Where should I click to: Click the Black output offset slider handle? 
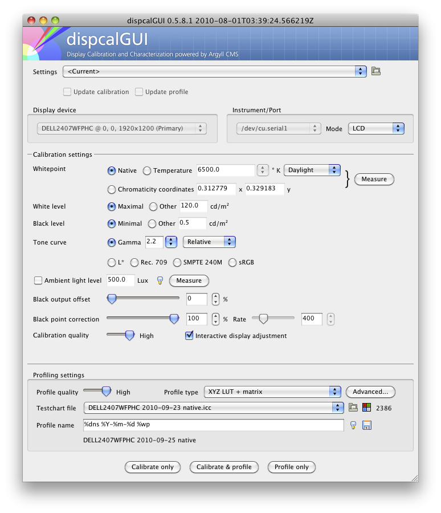[112, 299]
